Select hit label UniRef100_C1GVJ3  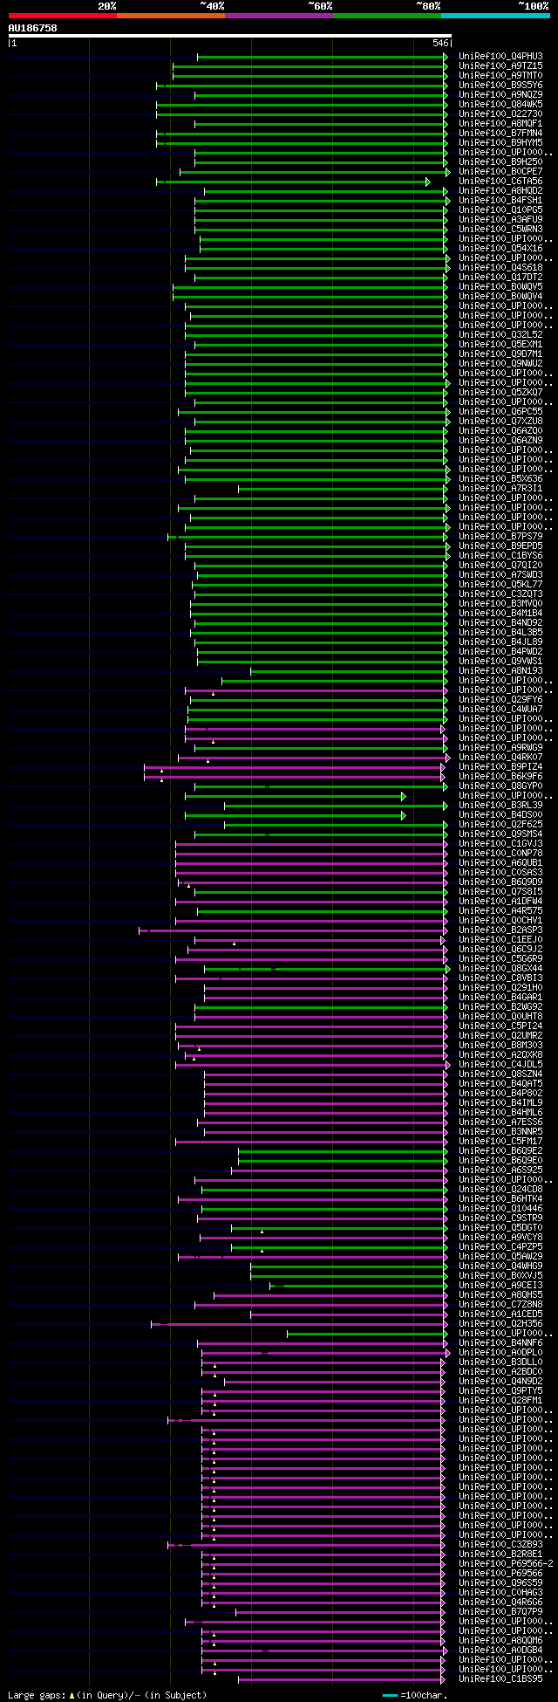[x=500, y=844]
